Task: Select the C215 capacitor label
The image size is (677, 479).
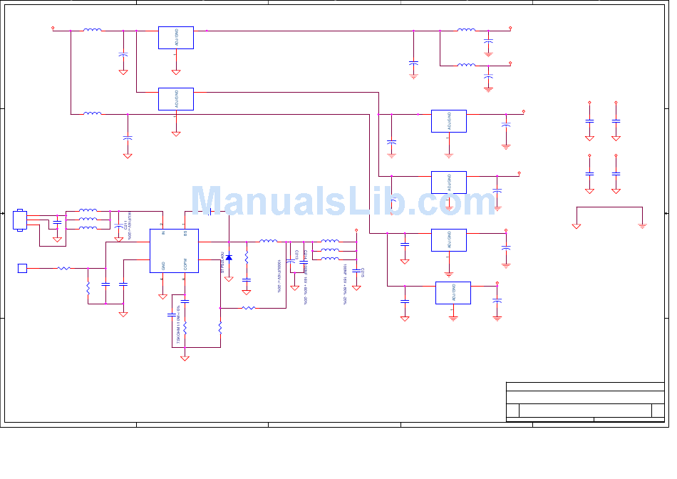Action: click(363, 272)
